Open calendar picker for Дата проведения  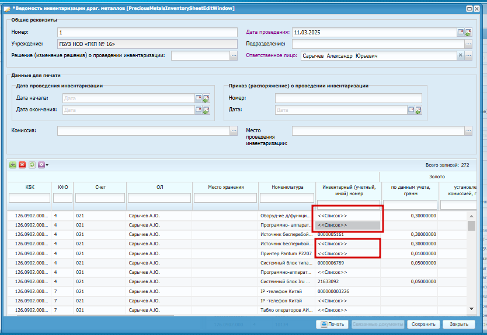pos(461,32)
